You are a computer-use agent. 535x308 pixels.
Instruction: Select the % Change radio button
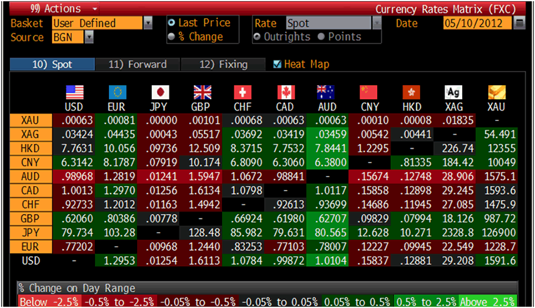[x=173, y=37]
